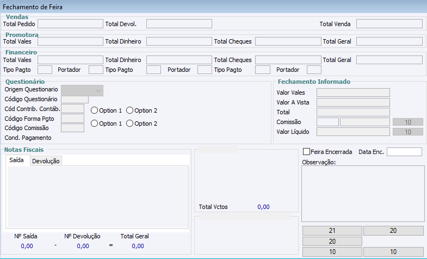Select Option 2 radio beside Código Forma Pgto
Image resolution: width=427 pixels, height=259 pixels.
tap(129, 124)
